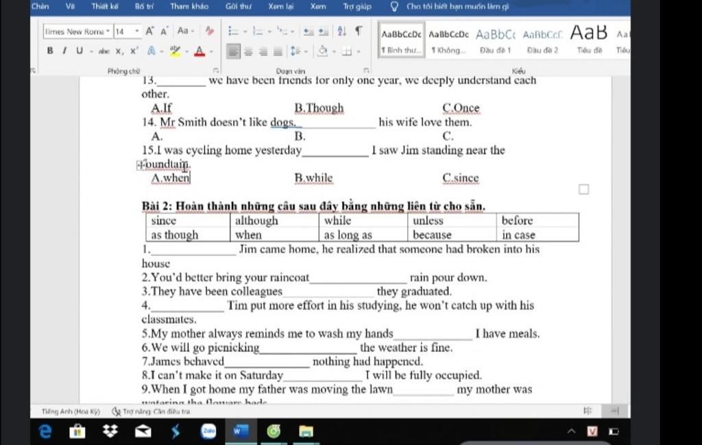Toggle italic formatting
Image resolution: width=702 pixels, height=445 pixels.
[x=64, y=51]
